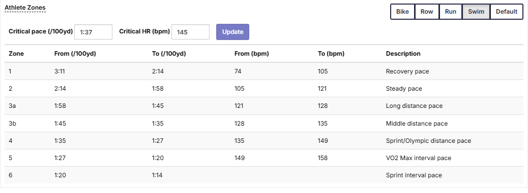This screenshot has height=193, width=528.
Task: Select the Row sport tab
Action: (427, 12)
